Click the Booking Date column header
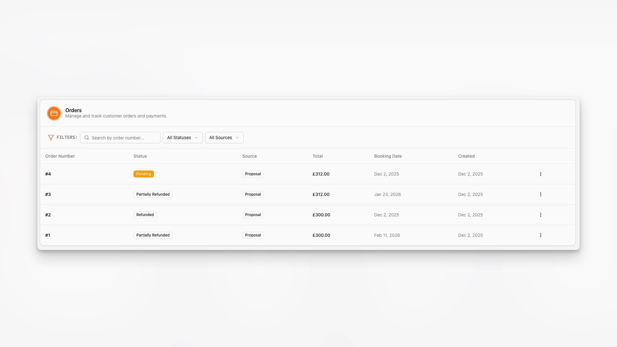The width and height of the screenshot is (617, 347). pos(388,156)
